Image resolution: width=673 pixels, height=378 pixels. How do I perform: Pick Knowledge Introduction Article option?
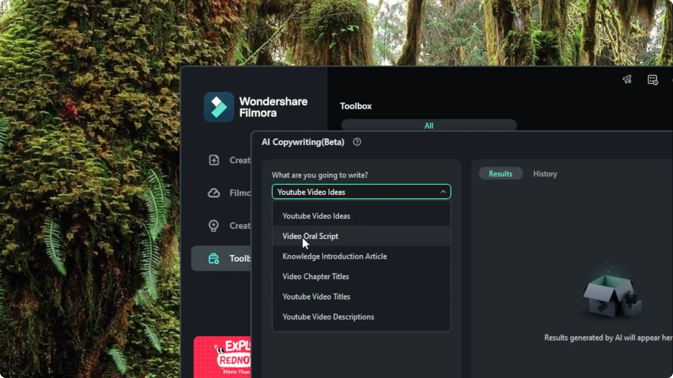click(x=334, y=256)
